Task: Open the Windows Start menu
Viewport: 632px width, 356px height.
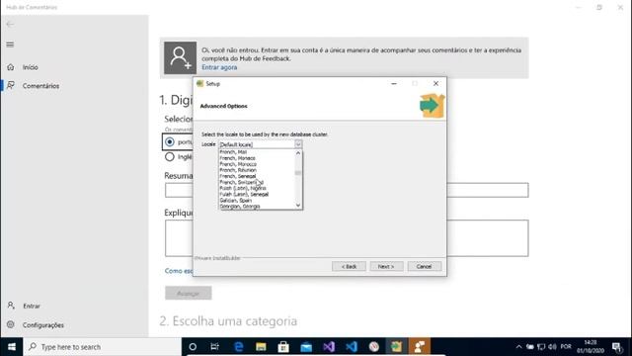Action: pyautogui.click(x=12, y=347)
